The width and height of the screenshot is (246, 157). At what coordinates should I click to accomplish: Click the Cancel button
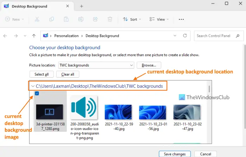(206, 154)
